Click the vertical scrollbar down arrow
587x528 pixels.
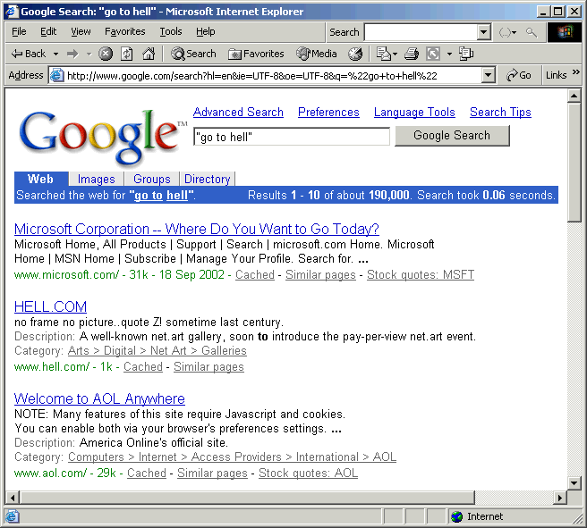[574, 482]
